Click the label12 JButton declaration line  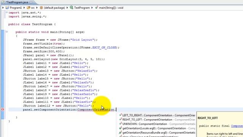(58, 106)
